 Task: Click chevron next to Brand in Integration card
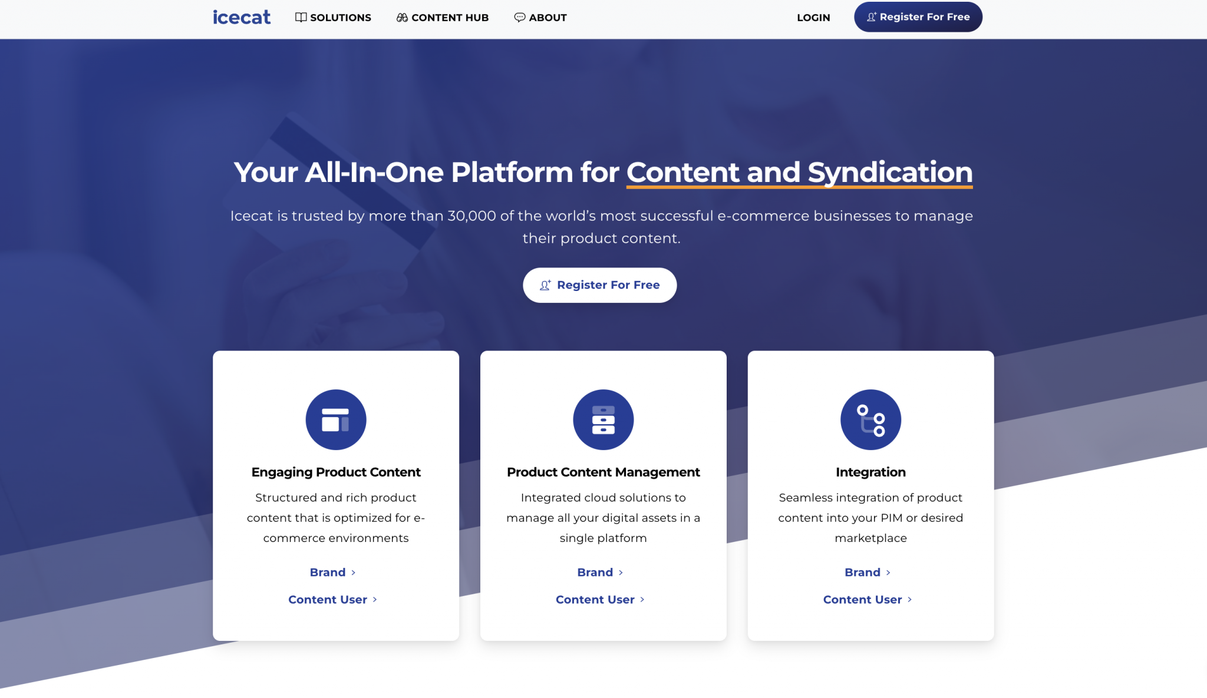888,573
